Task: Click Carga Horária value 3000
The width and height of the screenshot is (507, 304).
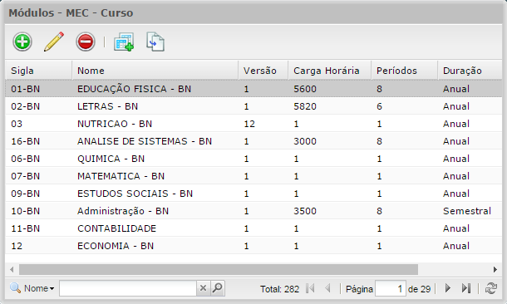Action: pyautogui.click(x=305, y=141)
